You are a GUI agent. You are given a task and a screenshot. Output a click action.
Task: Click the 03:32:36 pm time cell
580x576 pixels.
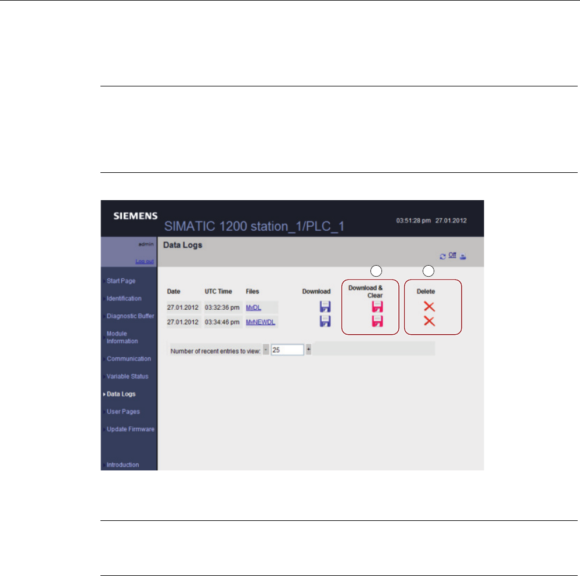pyautogui.click(x=222, y=307)
